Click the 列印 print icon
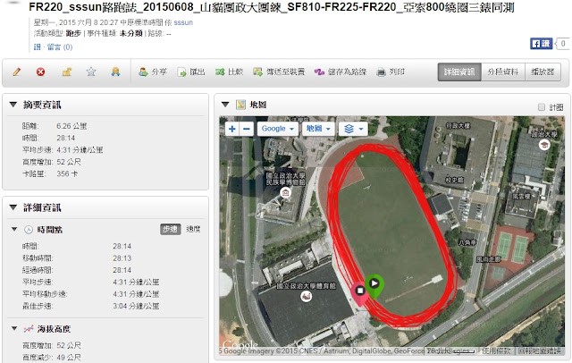 point(381,72)
